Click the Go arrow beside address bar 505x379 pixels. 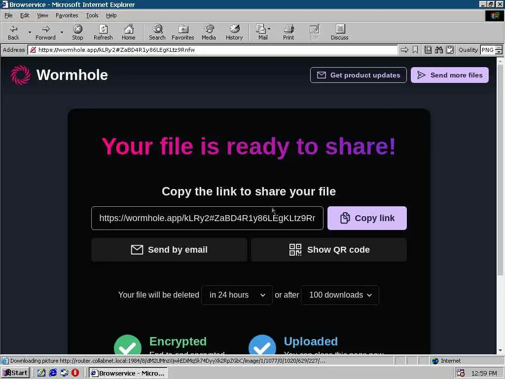(404, 50)
